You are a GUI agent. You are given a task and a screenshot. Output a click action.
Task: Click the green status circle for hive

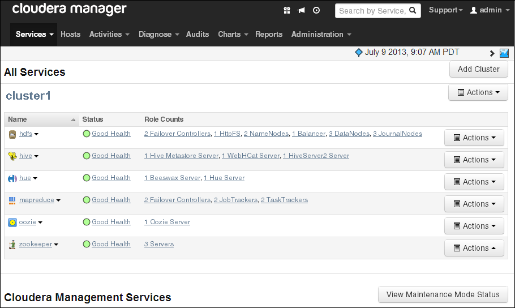click(87, 156)
